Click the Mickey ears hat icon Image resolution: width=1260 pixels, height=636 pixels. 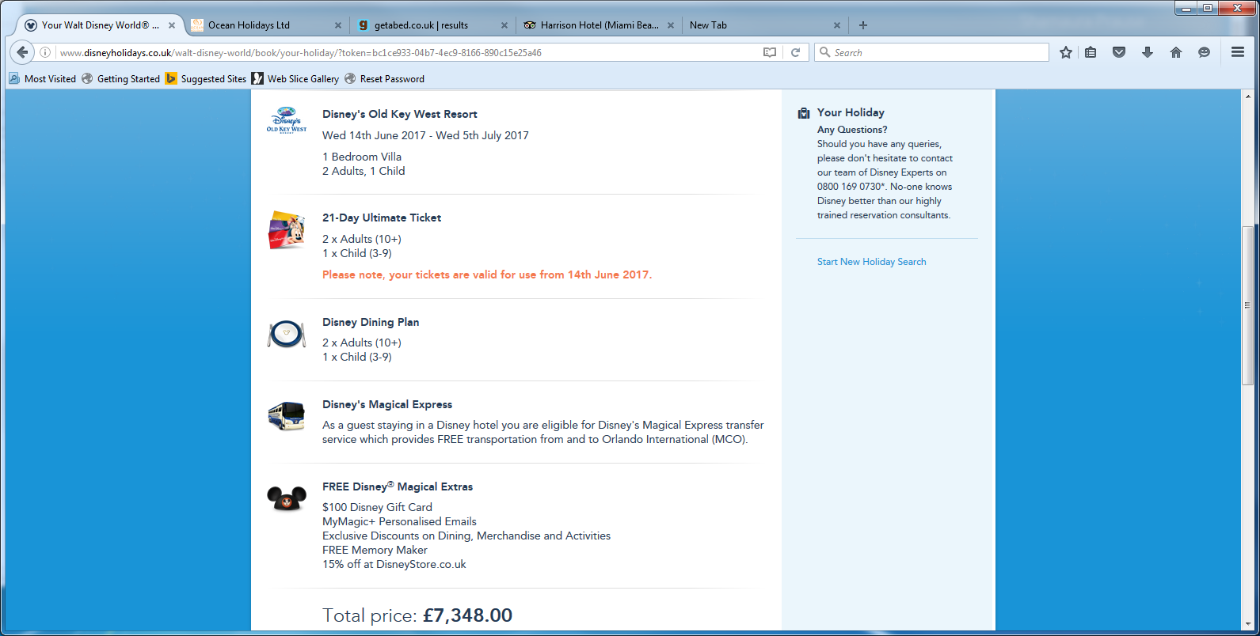click(x=287, y=498)
